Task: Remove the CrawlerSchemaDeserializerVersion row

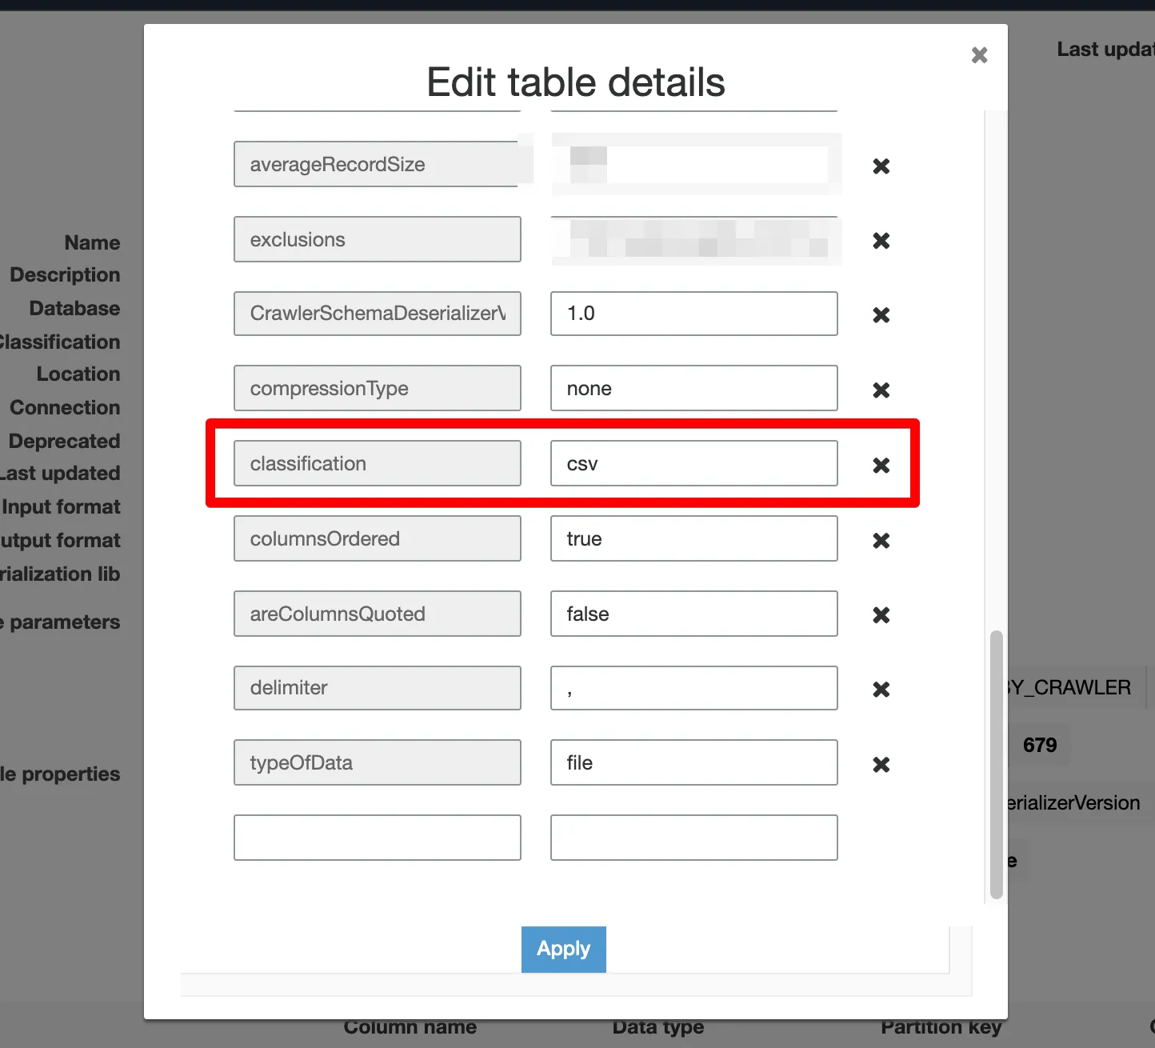Action: point(881,315)
